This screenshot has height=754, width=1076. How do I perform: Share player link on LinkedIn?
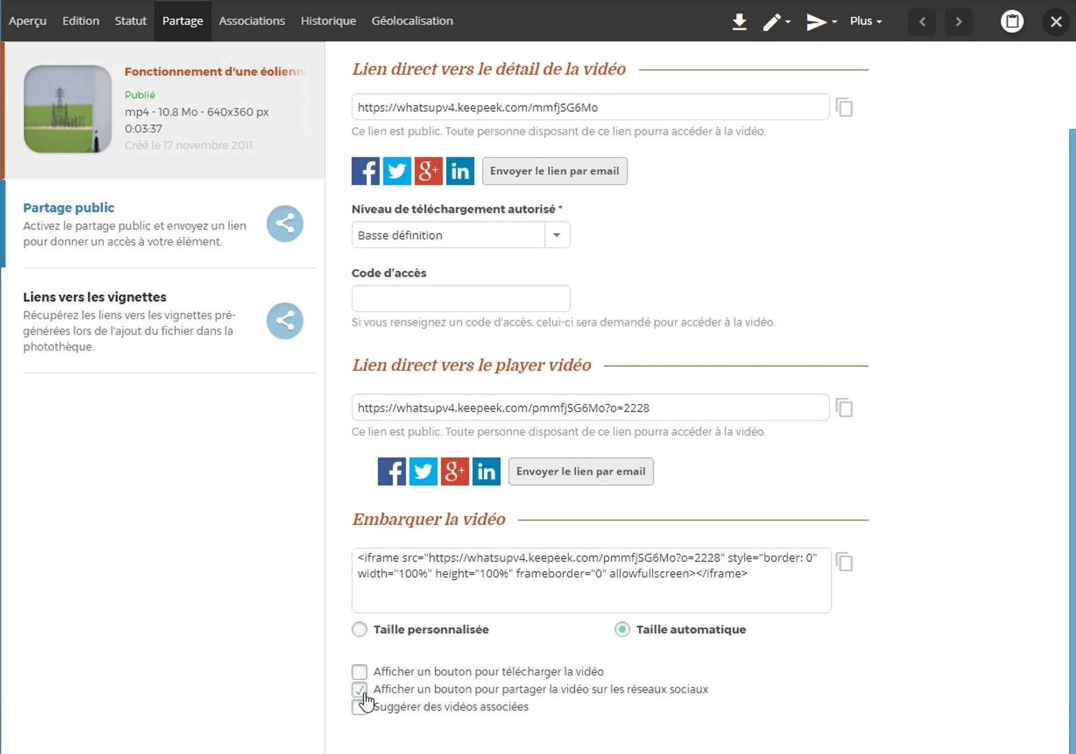(x=486, y=471)
